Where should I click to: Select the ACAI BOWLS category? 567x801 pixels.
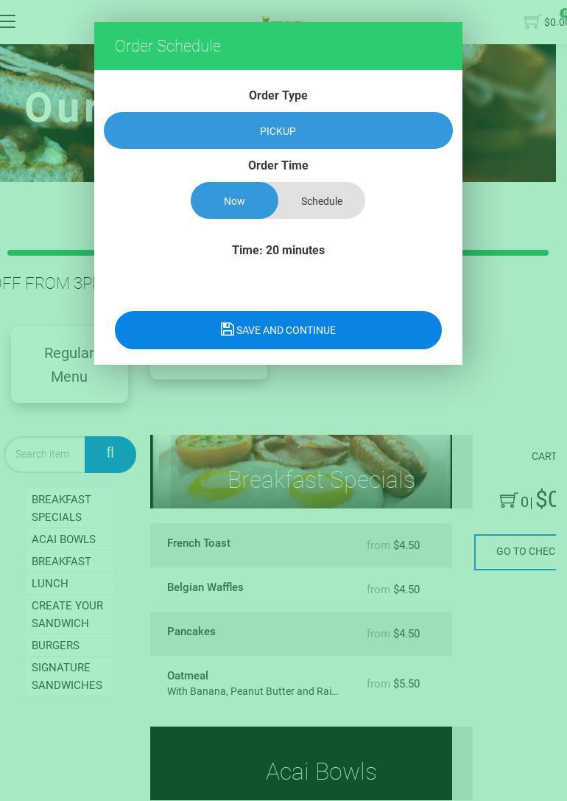click(64, 539)
